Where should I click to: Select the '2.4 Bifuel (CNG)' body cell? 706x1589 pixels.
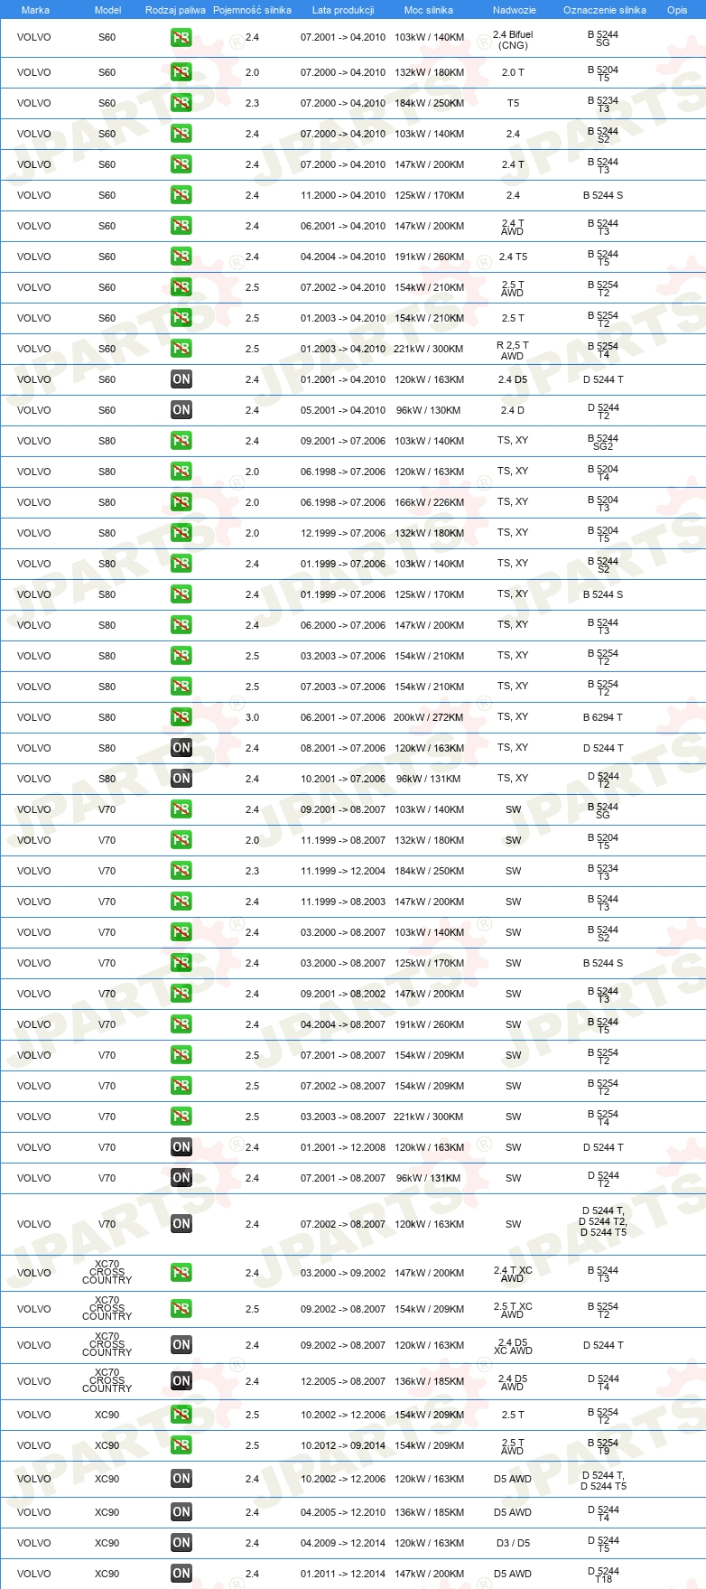(x=513, y=40)
